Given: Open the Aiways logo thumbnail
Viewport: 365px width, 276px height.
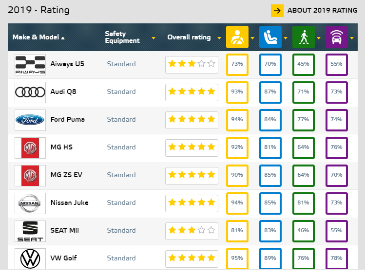Looking at the screenshot, I should pyautogui.click(x=30, y=65).
